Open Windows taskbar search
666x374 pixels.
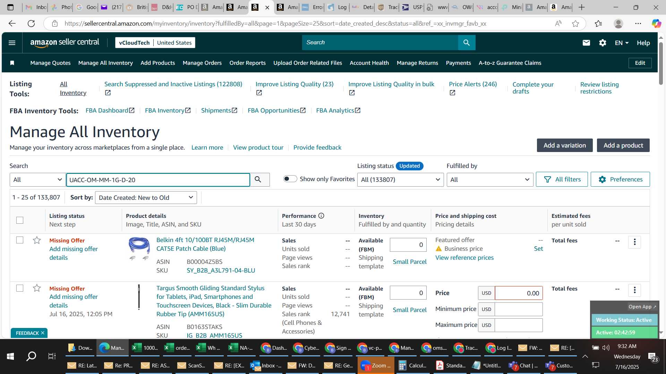31,356
